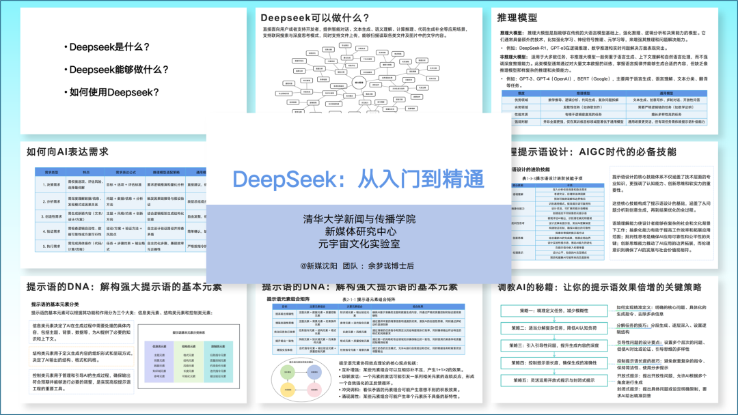Click the four-circle synergy diagram
738x415 pixels.
301,381
